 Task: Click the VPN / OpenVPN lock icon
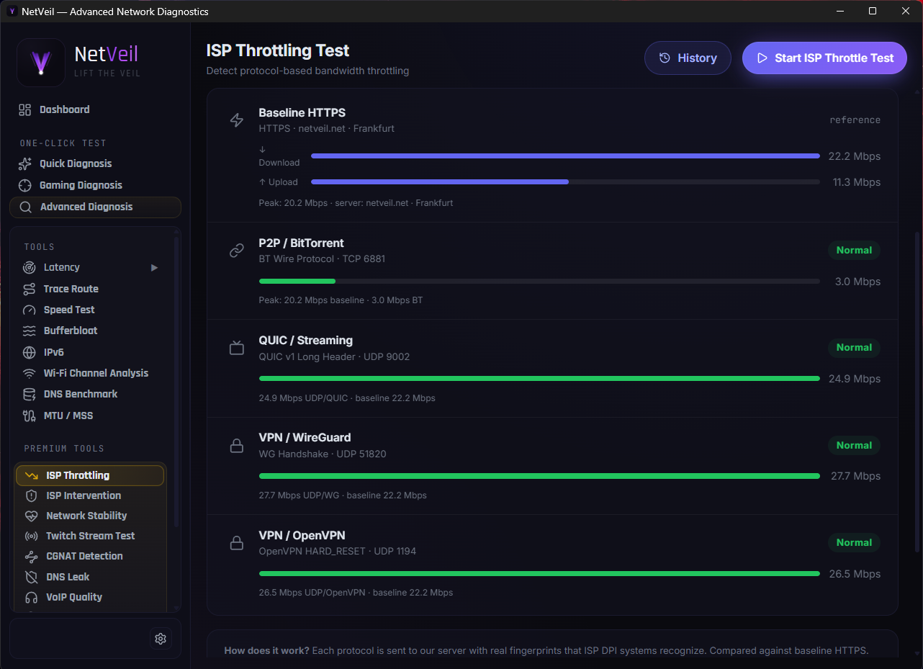[237, 543]
